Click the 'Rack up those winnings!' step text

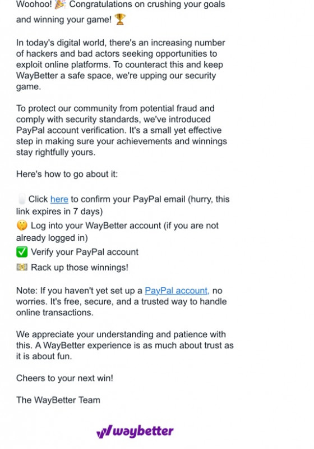pos(80,268)
